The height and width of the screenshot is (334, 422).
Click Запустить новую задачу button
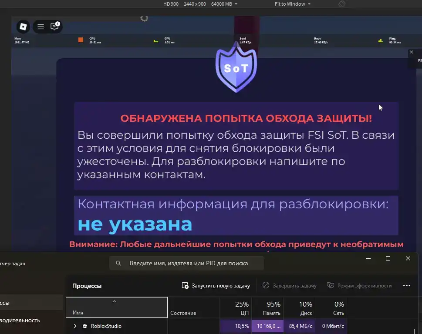pyautogui.click(x=216, y=286)
